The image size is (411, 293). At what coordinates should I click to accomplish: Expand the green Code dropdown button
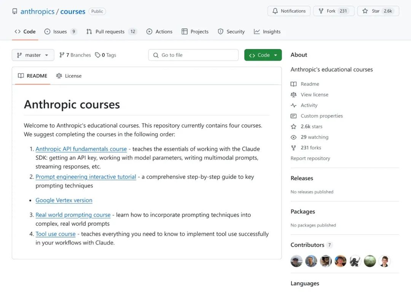pyautogui.click(x=263, y=55)
